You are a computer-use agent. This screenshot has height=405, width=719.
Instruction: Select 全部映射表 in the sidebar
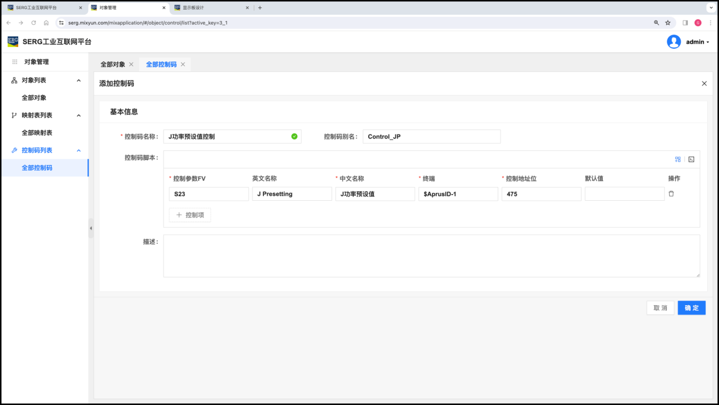(37, 133)
